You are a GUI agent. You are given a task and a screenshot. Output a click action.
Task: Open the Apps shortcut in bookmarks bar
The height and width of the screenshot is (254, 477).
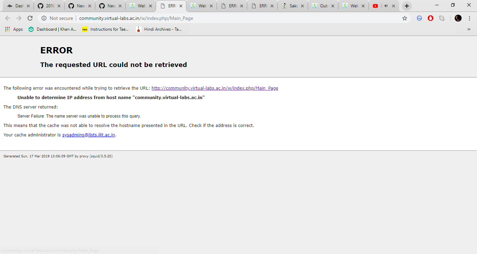14,29
